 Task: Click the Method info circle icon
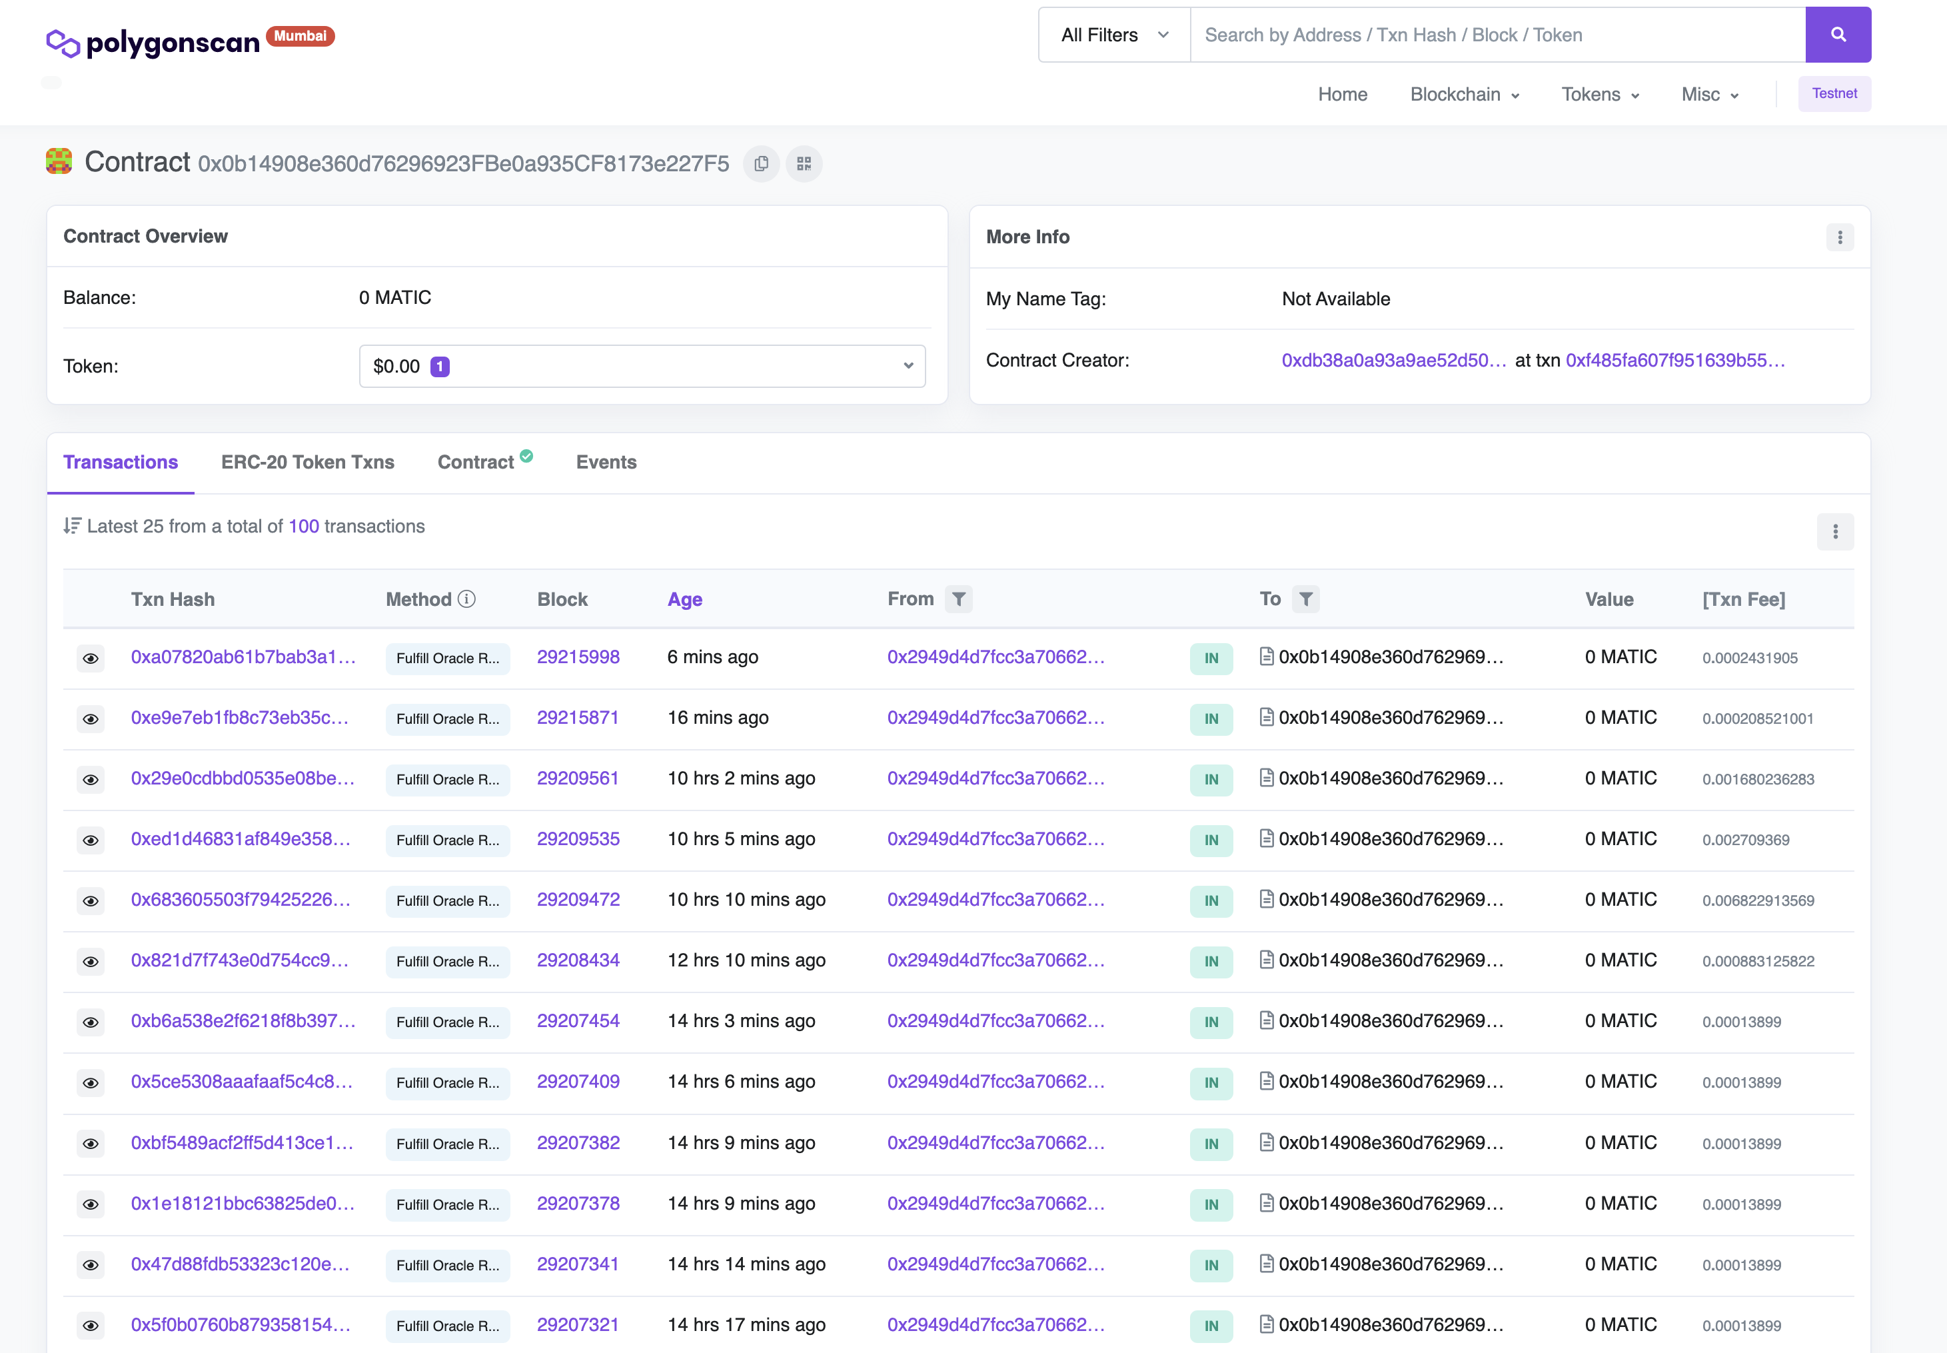(467, 599)
